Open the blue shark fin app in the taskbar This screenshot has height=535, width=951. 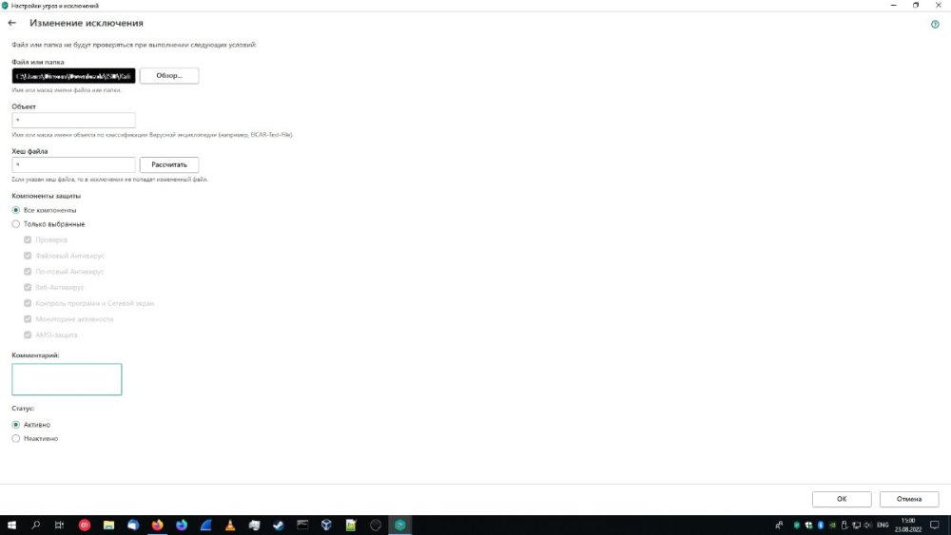coord(205,525)
